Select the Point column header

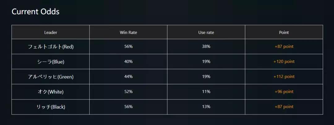click(284, 32)
